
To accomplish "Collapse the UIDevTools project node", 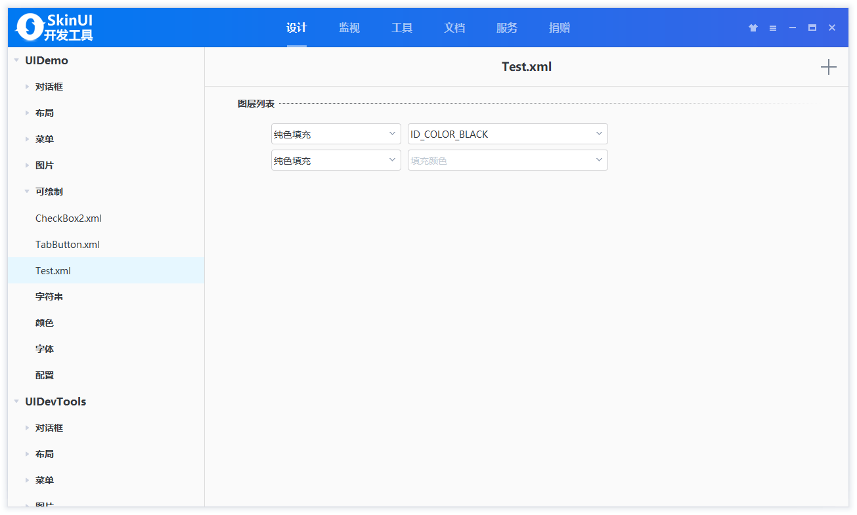I will click(16, 402).
